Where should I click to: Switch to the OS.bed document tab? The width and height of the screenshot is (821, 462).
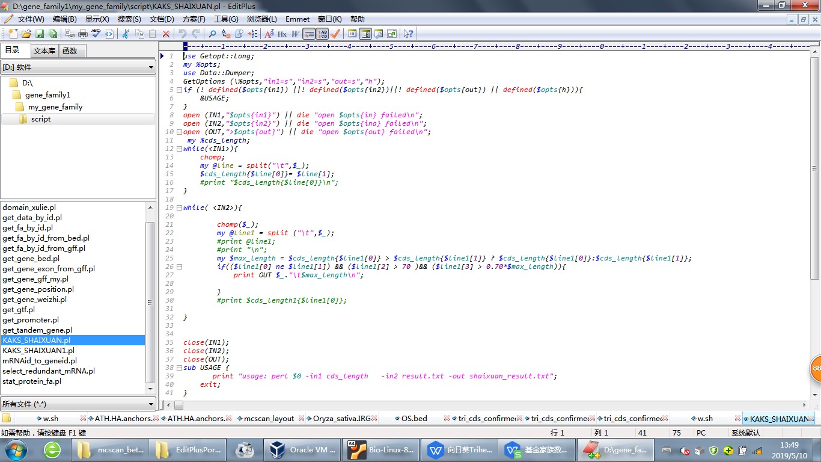pyautogui.click(x=414, y=418)
